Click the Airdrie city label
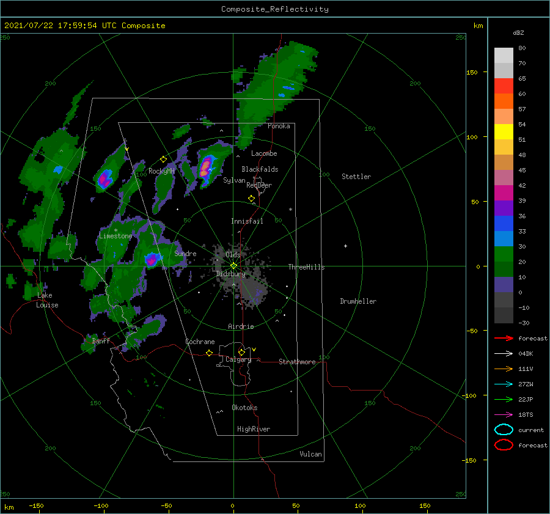Viewport: 550px width, 514px height. (241, 326)
